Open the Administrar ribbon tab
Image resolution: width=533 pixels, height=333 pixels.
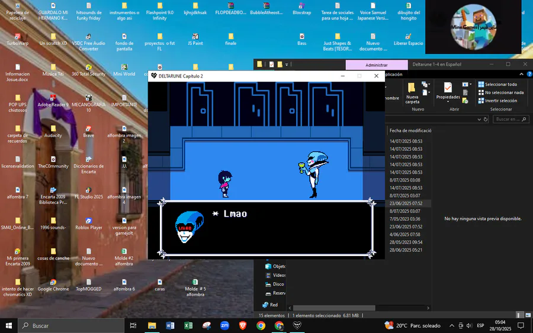coord(376,65)
